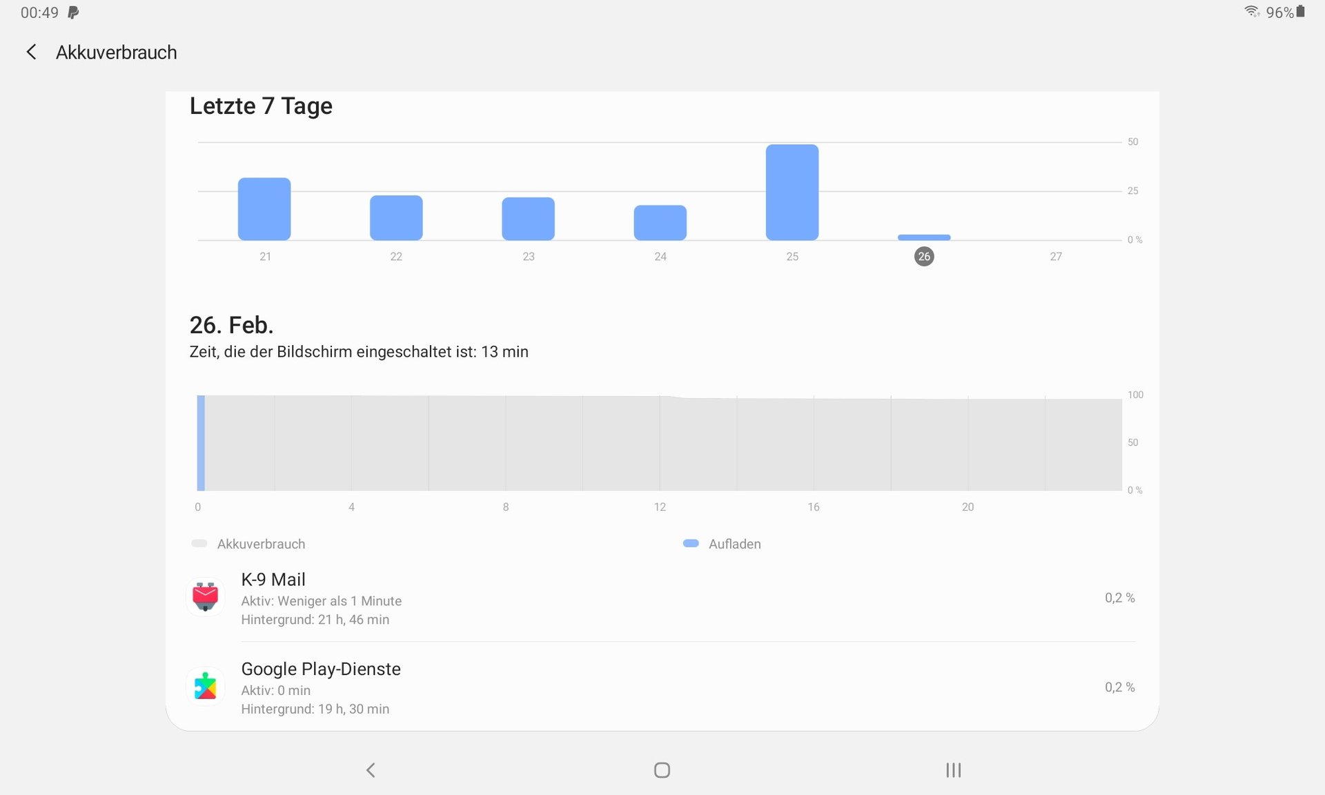Select the tall bar for day 25
Viewport: 1325px width, 795px height.
792,193
